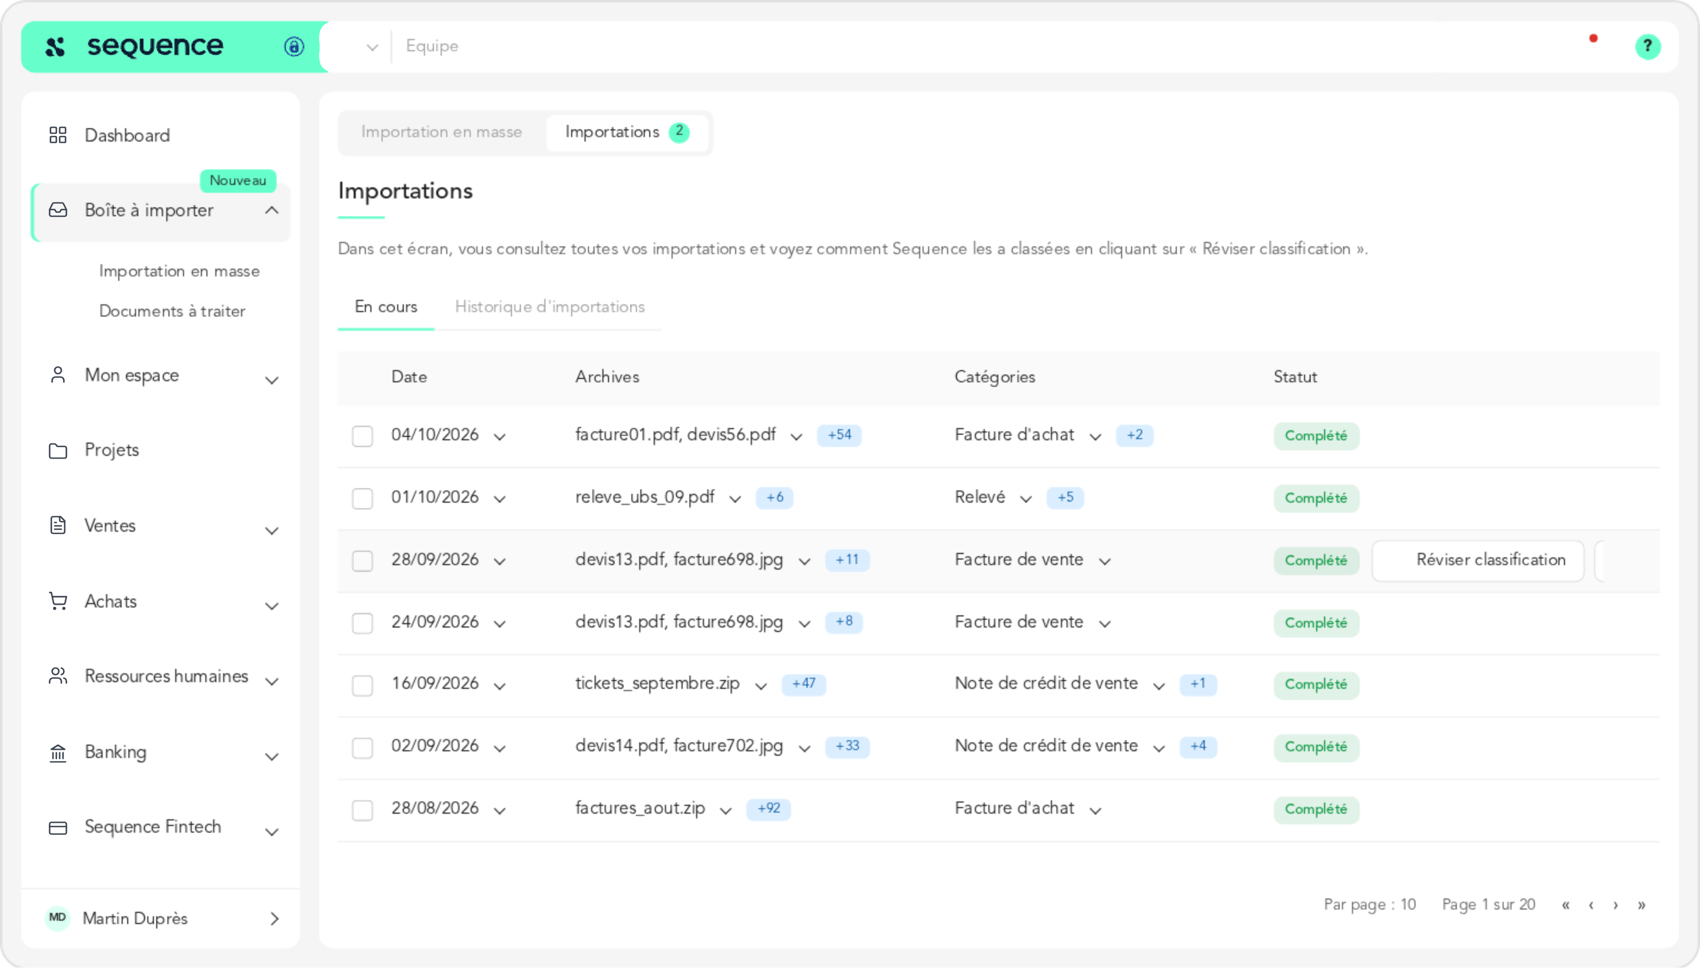
Task: Collapse the Boîte à importer menu
Action: (x=271, y=210)
